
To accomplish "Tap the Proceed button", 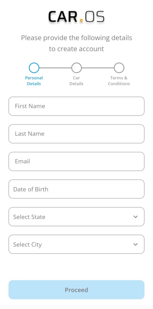I will point(76,290).
